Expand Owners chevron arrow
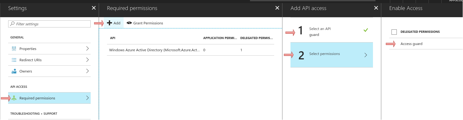Screen dimensions: 463x120 point(87,71)
